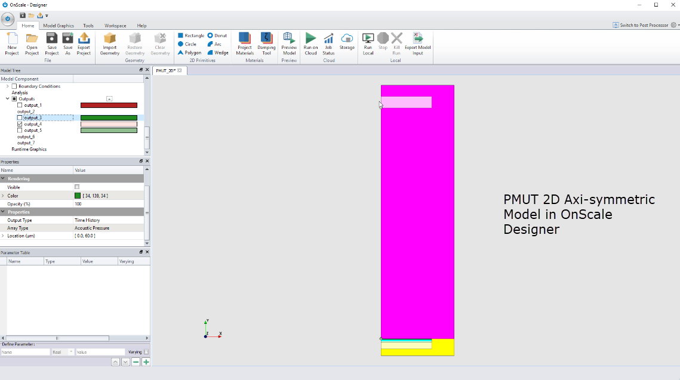Viewport: 680px width, 380px height.
Task: Select the Circle 2D primitive
Action: point(187,44)
